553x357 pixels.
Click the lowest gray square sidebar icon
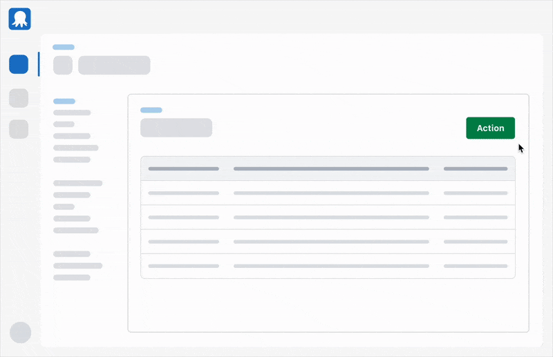(19, 129)
